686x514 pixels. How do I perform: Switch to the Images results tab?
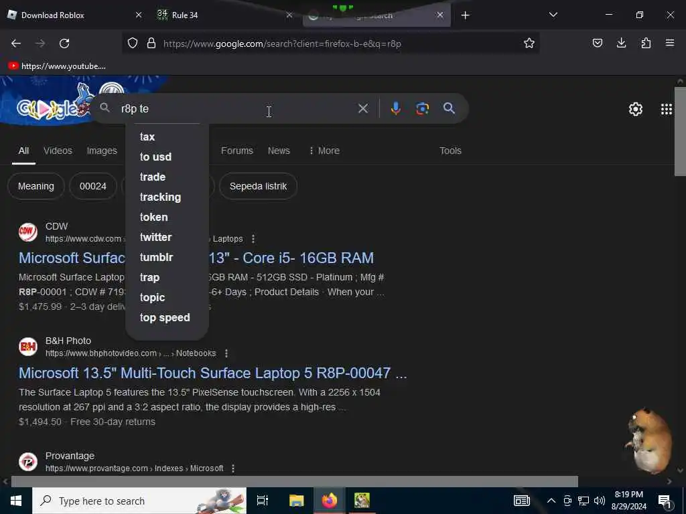pos(102,151)
